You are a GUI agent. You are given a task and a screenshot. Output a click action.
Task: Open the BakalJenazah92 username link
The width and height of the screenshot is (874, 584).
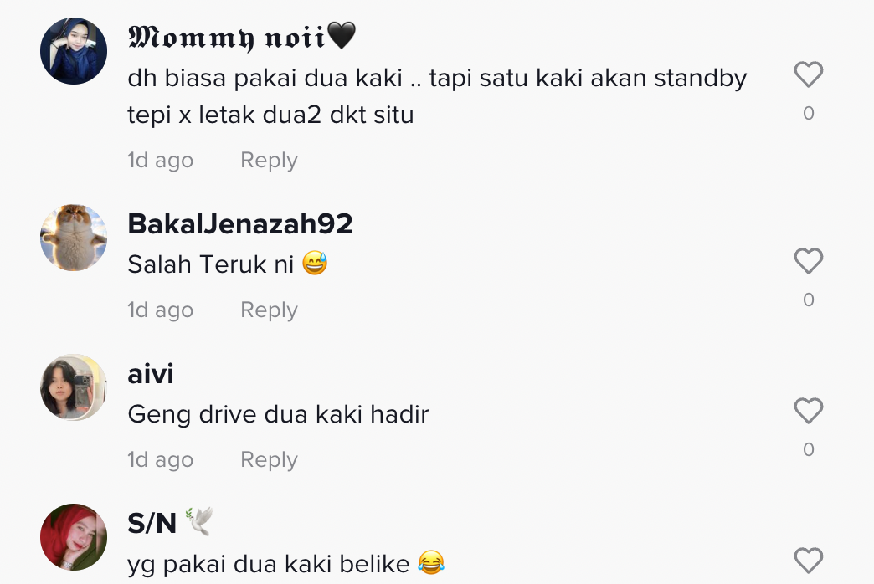[x=240, y=224]
